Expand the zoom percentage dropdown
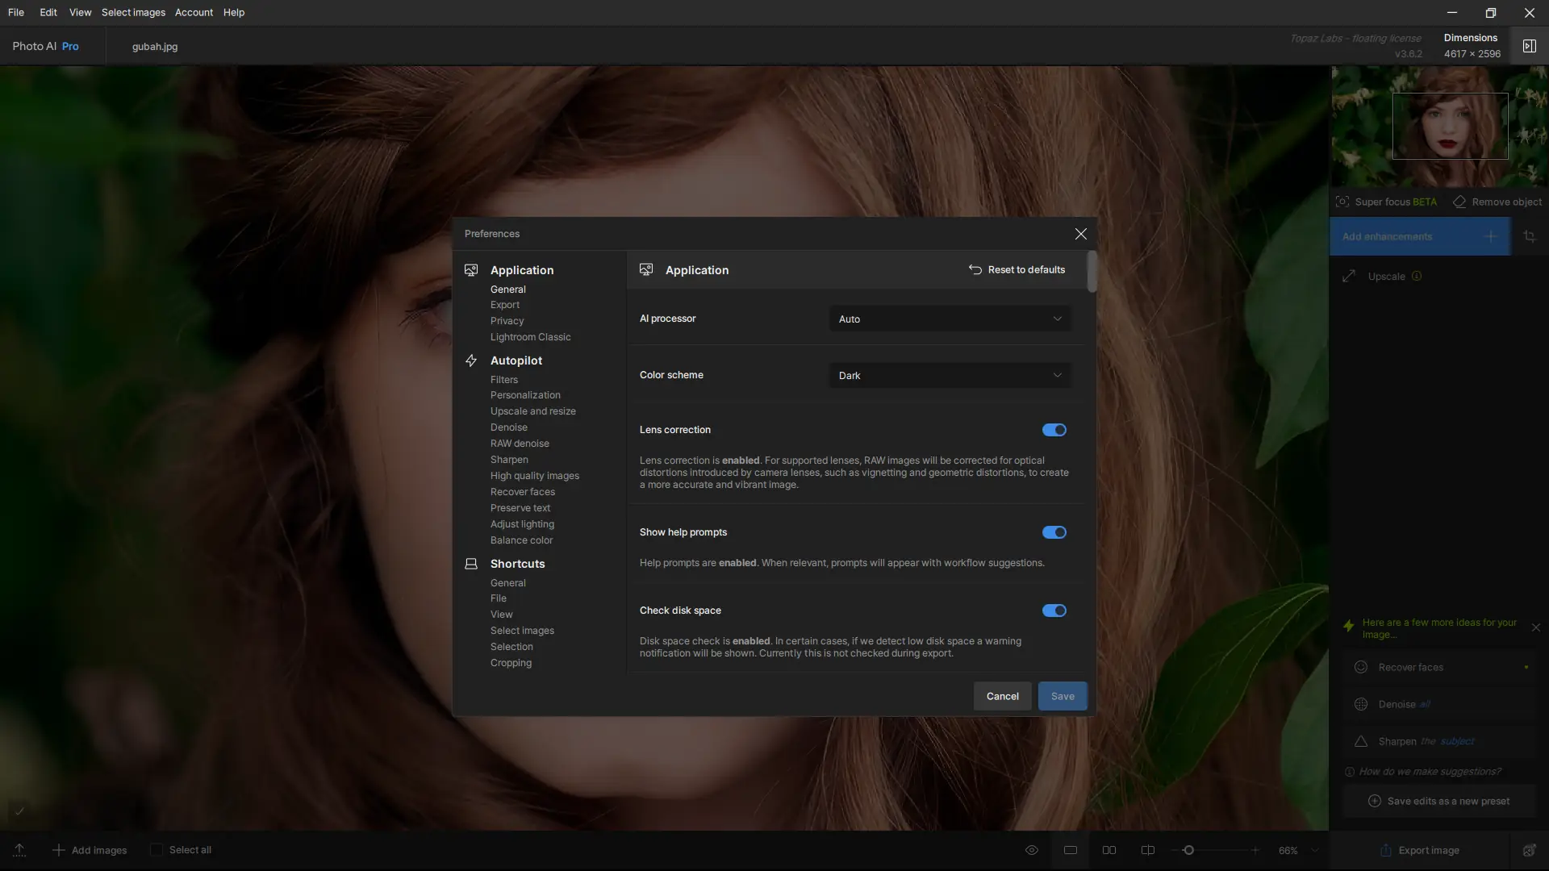 [x=1315, y=850]
